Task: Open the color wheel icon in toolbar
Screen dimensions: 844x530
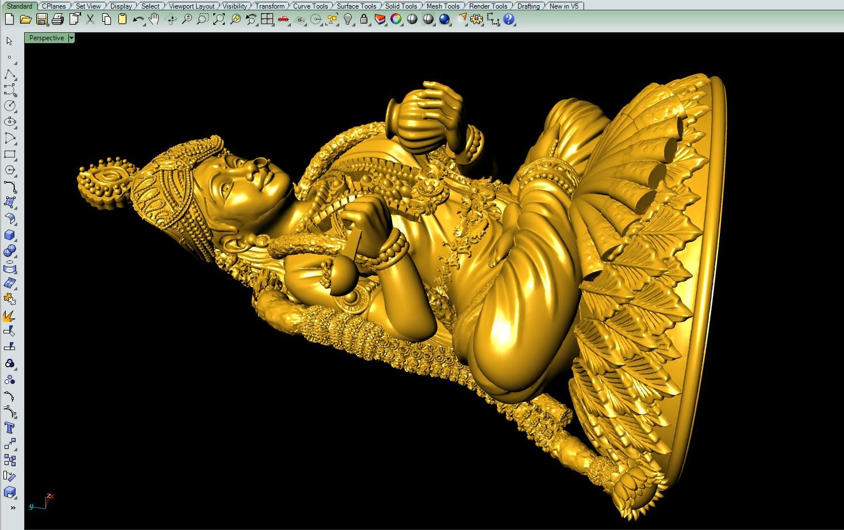Action: (396, 19)
